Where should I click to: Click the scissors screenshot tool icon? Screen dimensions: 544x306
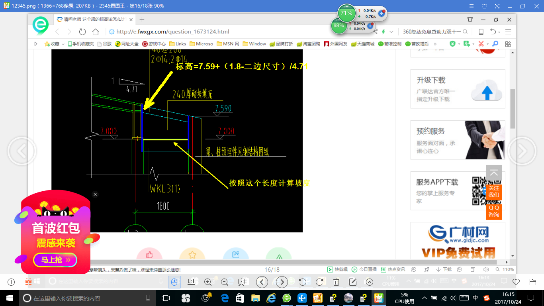(481, 44)
